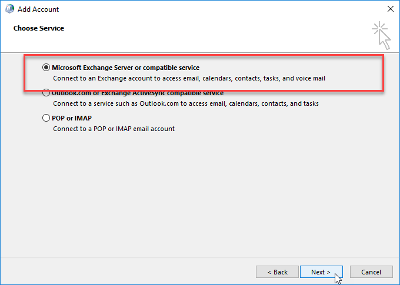Click 'Microsoft Exchange Server or compatible service' label
Screen dimensions: 400x285
tap(126, 68)
